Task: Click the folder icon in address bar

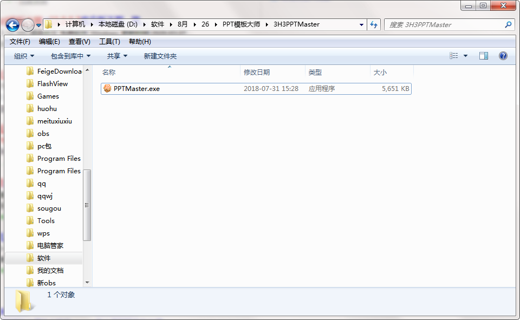Action: pos(49,24)
